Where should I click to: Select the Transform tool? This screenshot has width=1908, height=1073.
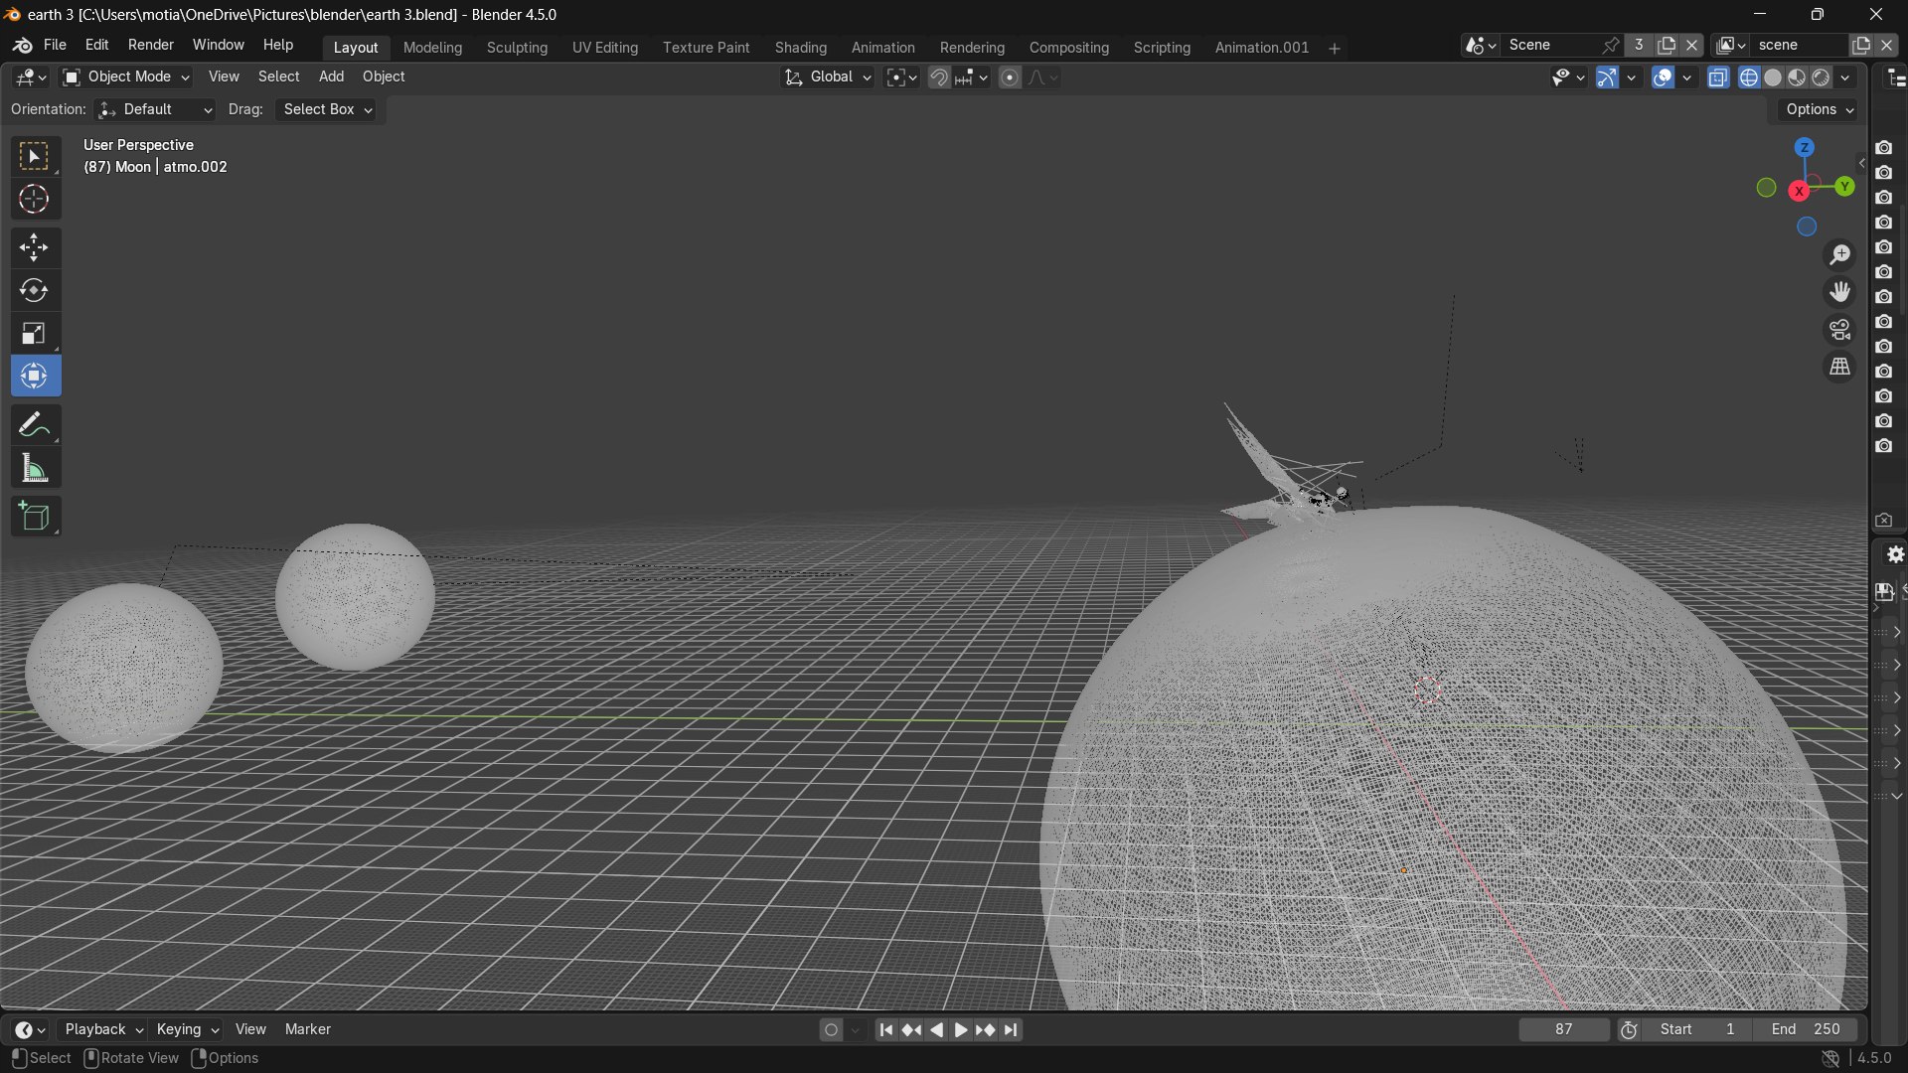35,377
